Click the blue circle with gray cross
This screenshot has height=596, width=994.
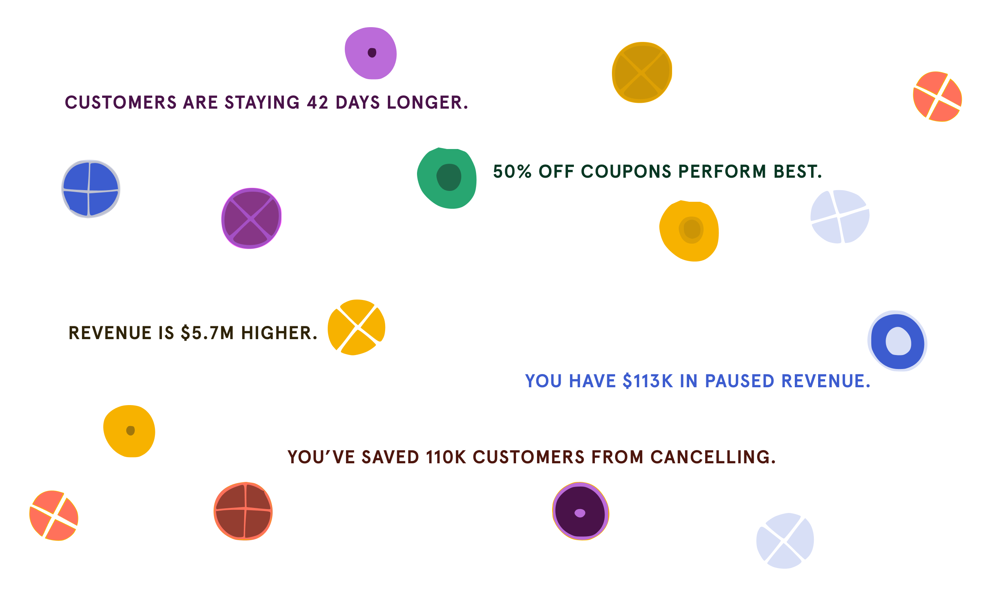(x=91, y=189)
